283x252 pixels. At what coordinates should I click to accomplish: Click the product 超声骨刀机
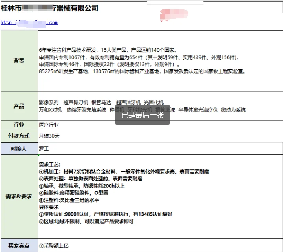coord(76,102)
